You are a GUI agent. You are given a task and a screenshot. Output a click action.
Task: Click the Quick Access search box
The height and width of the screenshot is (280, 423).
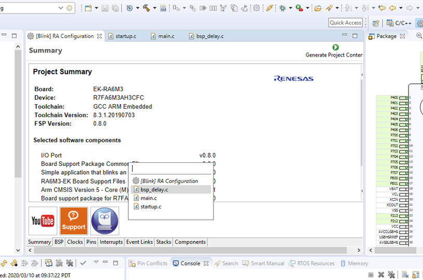coord(345,23)
